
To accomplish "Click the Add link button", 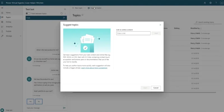I will coord(156,33).
